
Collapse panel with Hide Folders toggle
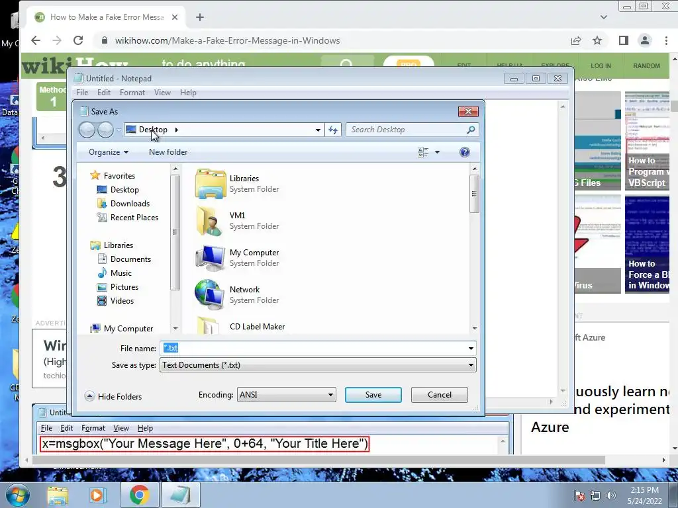(x=113, y=397)
